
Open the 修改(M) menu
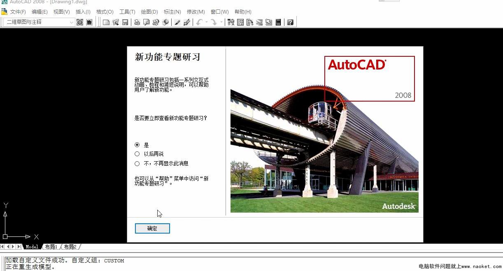[196, 12]
